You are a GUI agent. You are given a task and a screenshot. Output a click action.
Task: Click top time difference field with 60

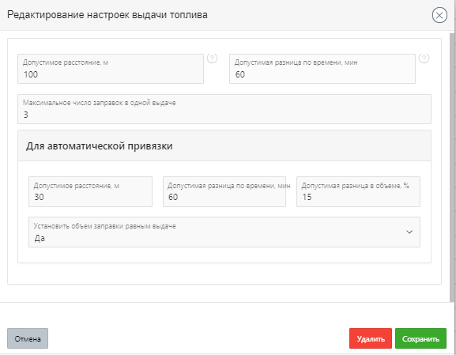[x=322, y=69]
